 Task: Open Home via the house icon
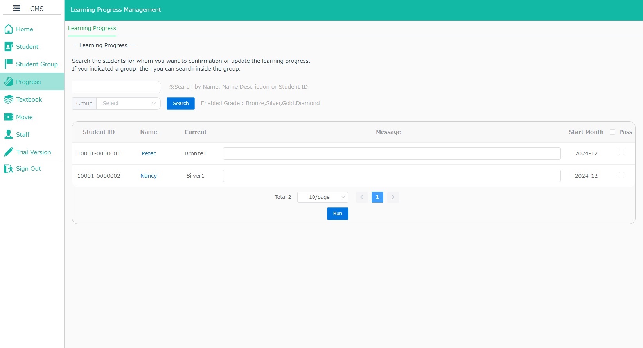coord(9,29)
